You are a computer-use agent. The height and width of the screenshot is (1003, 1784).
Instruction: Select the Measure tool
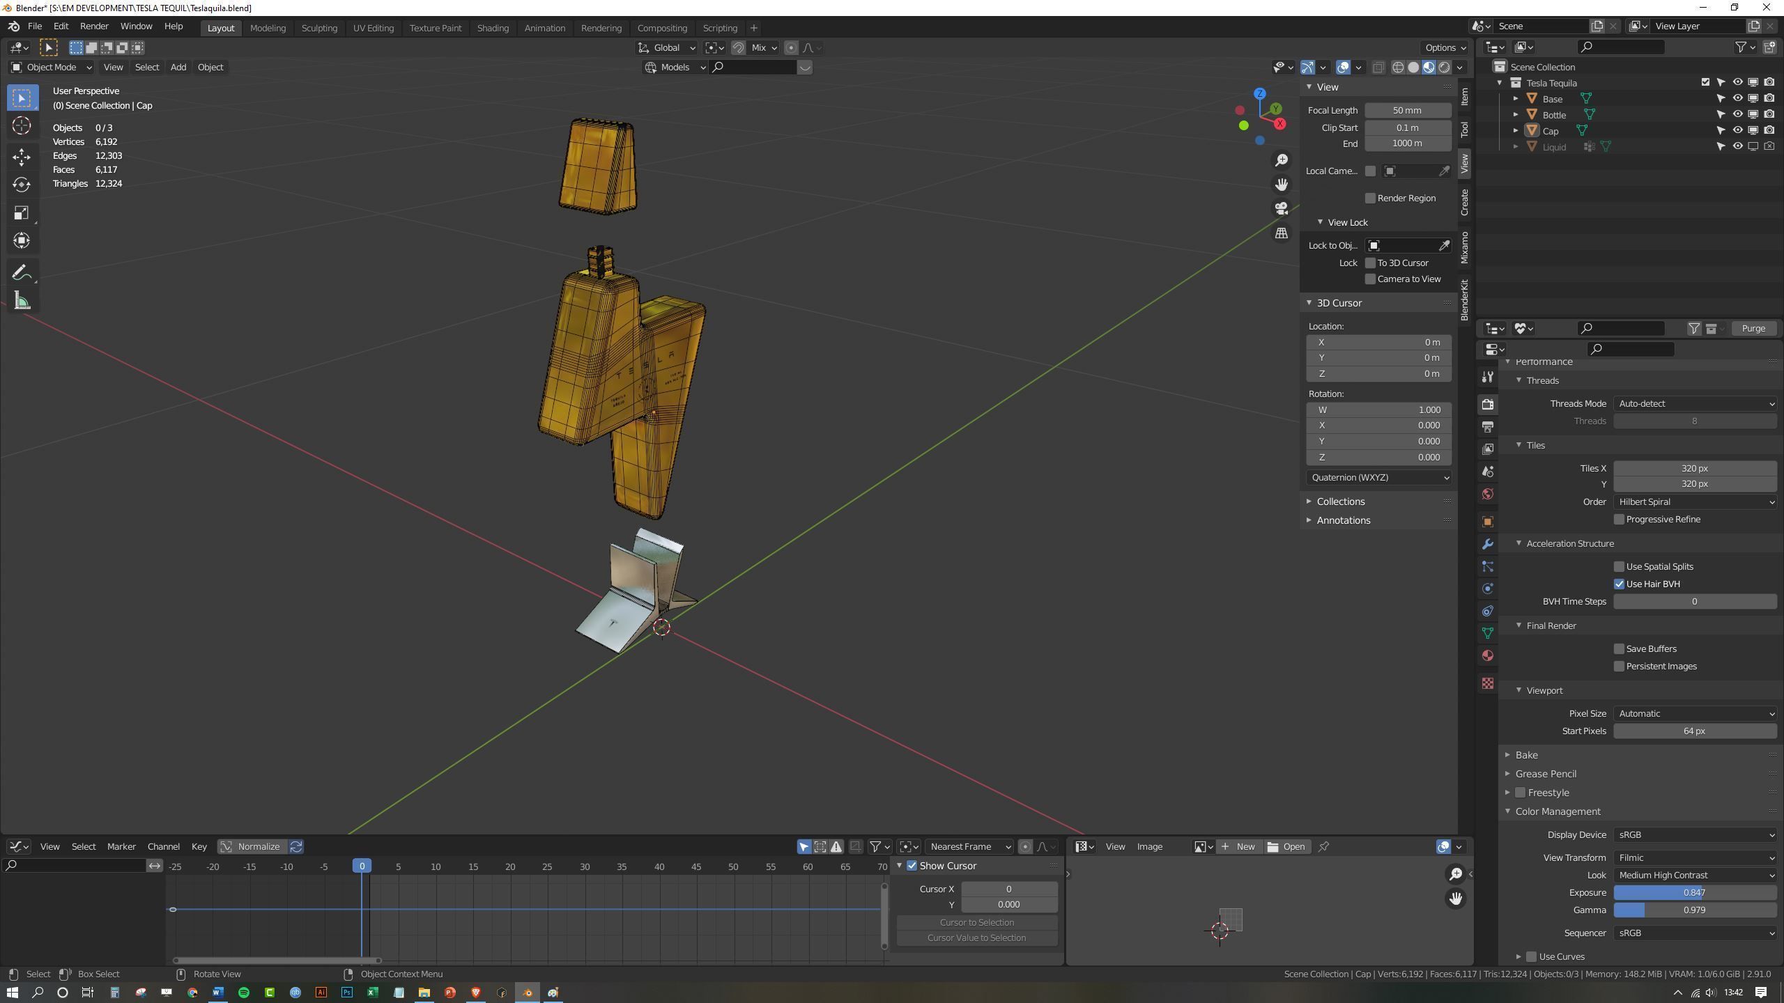(x=21, y=301)
